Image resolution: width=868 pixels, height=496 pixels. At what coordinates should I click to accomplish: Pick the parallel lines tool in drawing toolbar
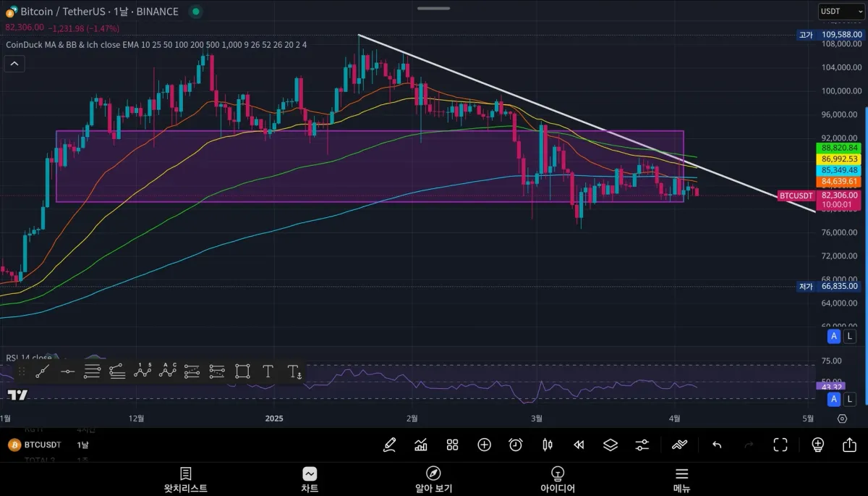coord(92,372)
